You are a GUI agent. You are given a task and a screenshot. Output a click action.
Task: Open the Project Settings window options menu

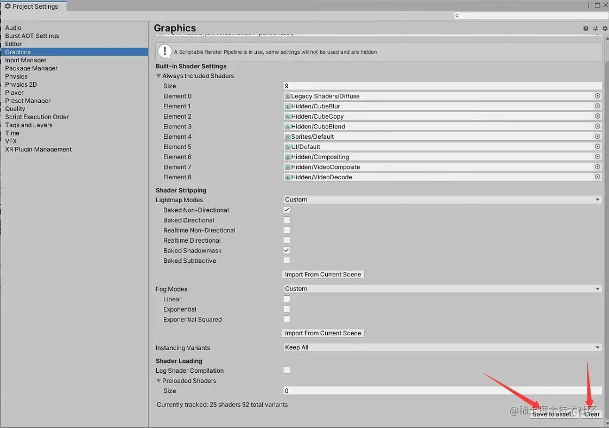coord(588,5)
